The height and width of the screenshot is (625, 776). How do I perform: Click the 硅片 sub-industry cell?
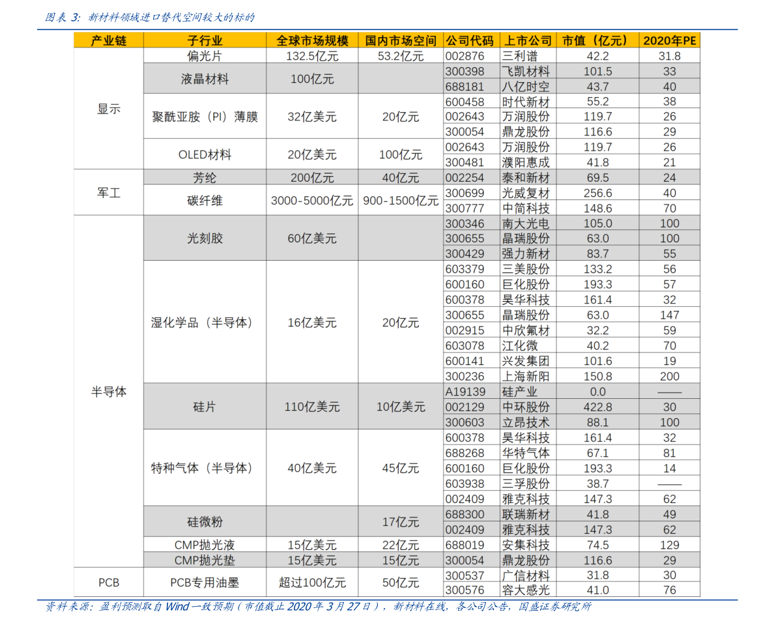click(205, 406)
